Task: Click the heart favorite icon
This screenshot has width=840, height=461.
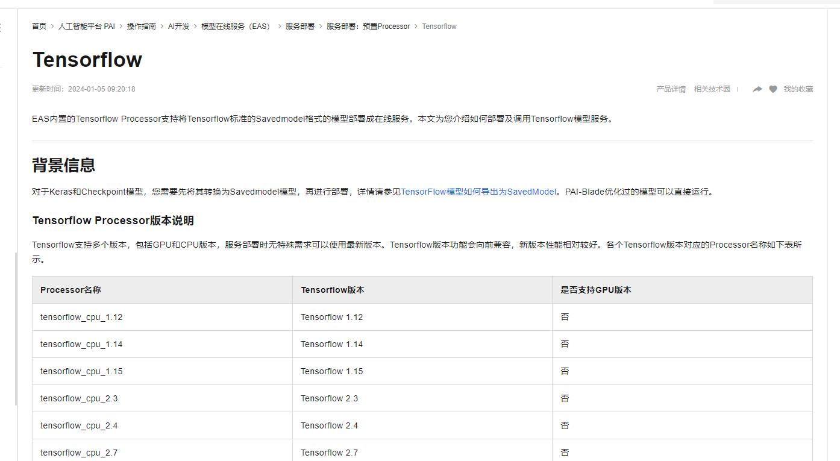Action: click(x=773, y=89)
